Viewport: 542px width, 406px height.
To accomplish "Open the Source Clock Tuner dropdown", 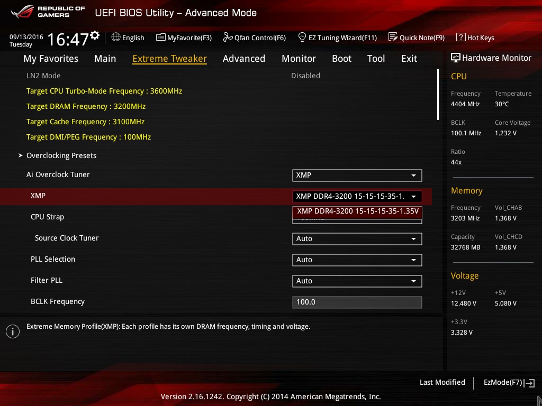I will point(357,239).
